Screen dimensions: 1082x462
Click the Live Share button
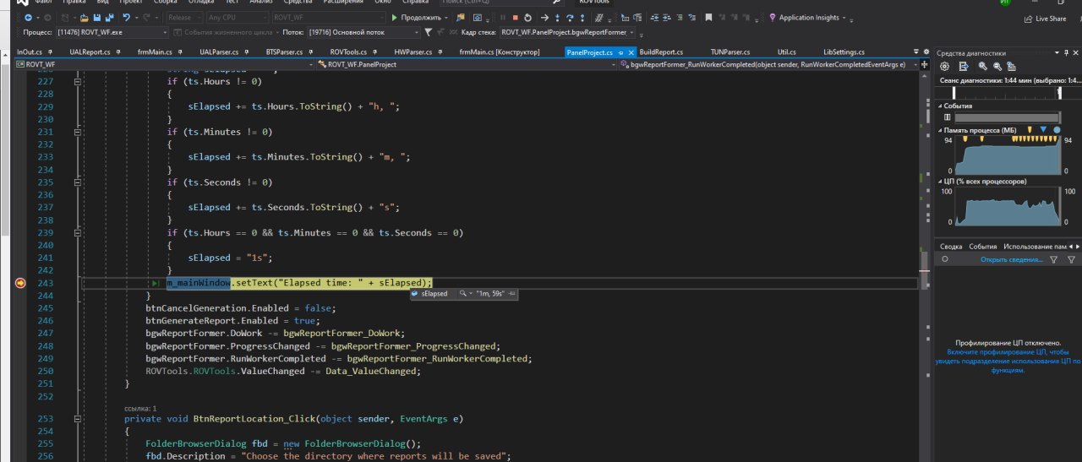tap(1044, 19)
